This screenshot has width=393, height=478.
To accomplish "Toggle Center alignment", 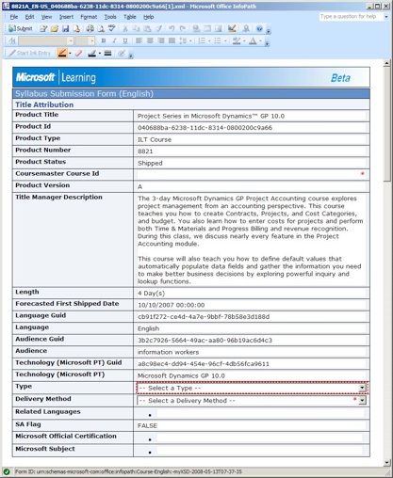I will pos(150,40).
